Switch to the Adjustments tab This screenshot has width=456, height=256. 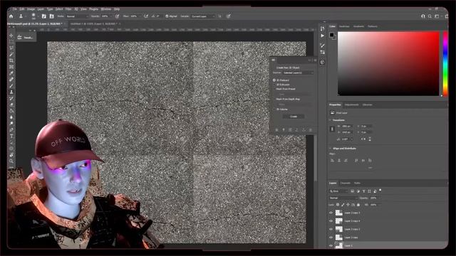coord(351,105)
